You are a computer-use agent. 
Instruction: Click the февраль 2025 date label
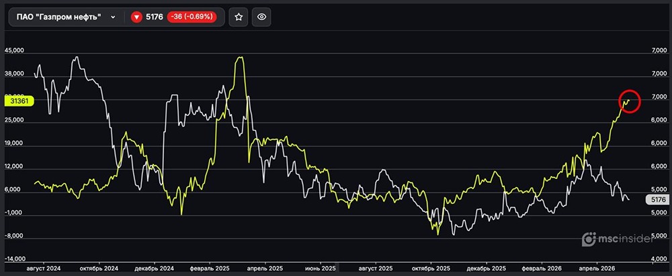click(x=209, y=269)
